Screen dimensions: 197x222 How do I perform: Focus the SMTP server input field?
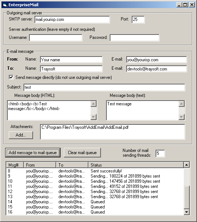pos(72,19)
